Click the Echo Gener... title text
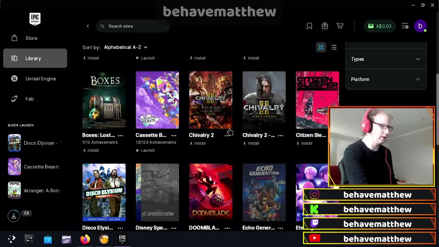Screen dimensions: 439x247 pos(259,228)
